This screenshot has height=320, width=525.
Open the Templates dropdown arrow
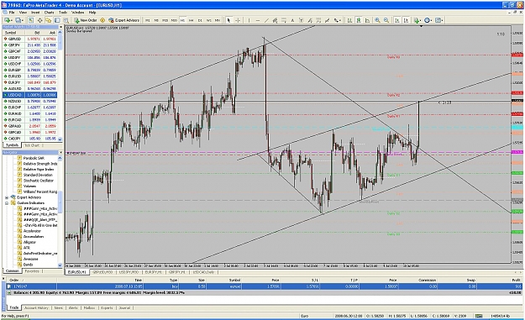[x=443, y=20]
